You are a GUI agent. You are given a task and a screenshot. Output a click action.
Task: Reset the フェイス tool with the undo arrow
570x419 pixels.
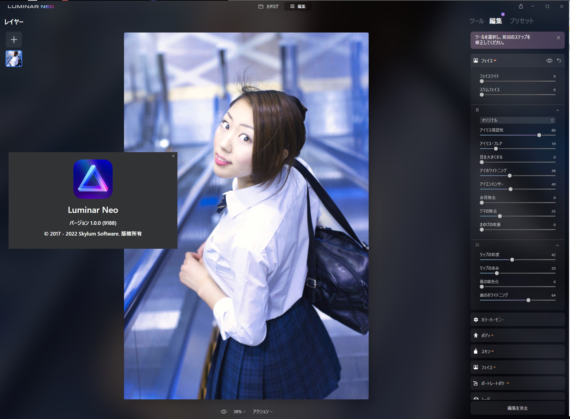click(559, 60)
